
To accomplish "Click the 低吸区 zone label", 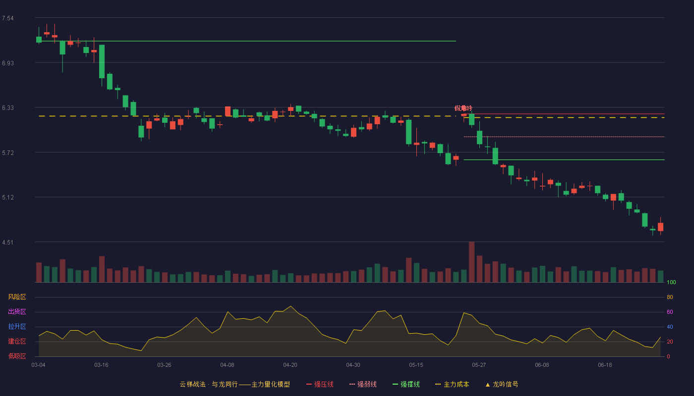I will coord(17,356).
